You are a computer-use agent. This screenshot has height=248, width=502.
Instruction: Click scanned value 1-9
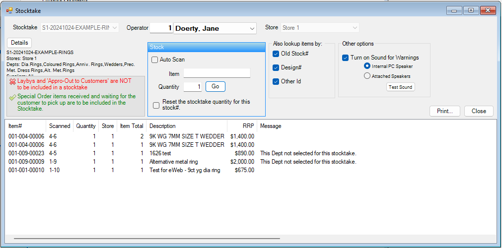tap(53, 162)
